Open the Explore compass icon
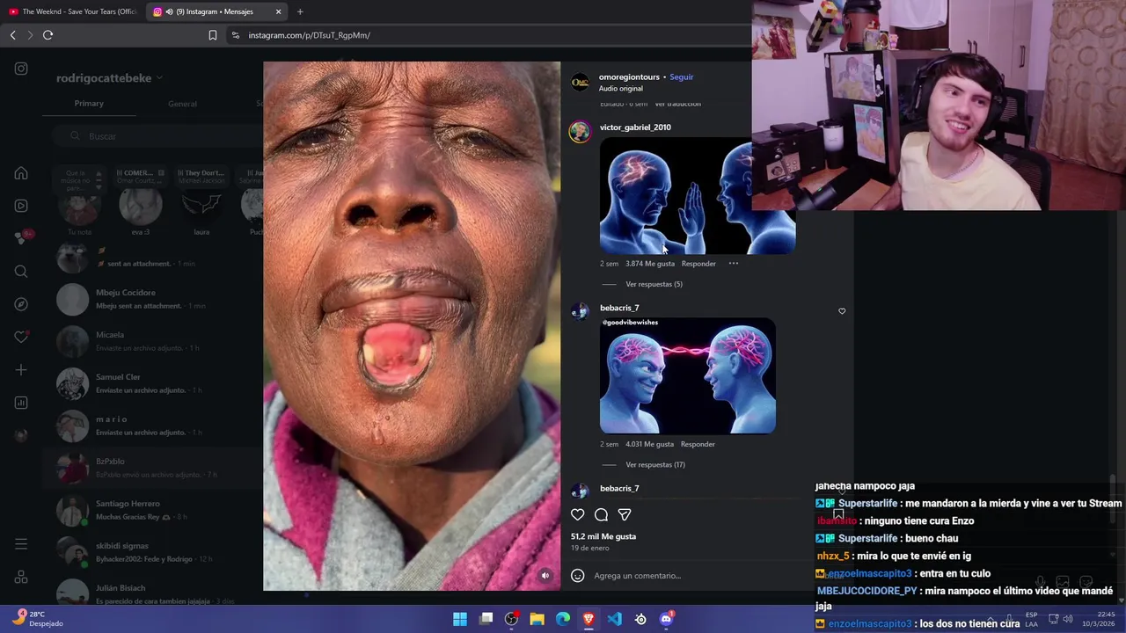 tap(21, 304)
